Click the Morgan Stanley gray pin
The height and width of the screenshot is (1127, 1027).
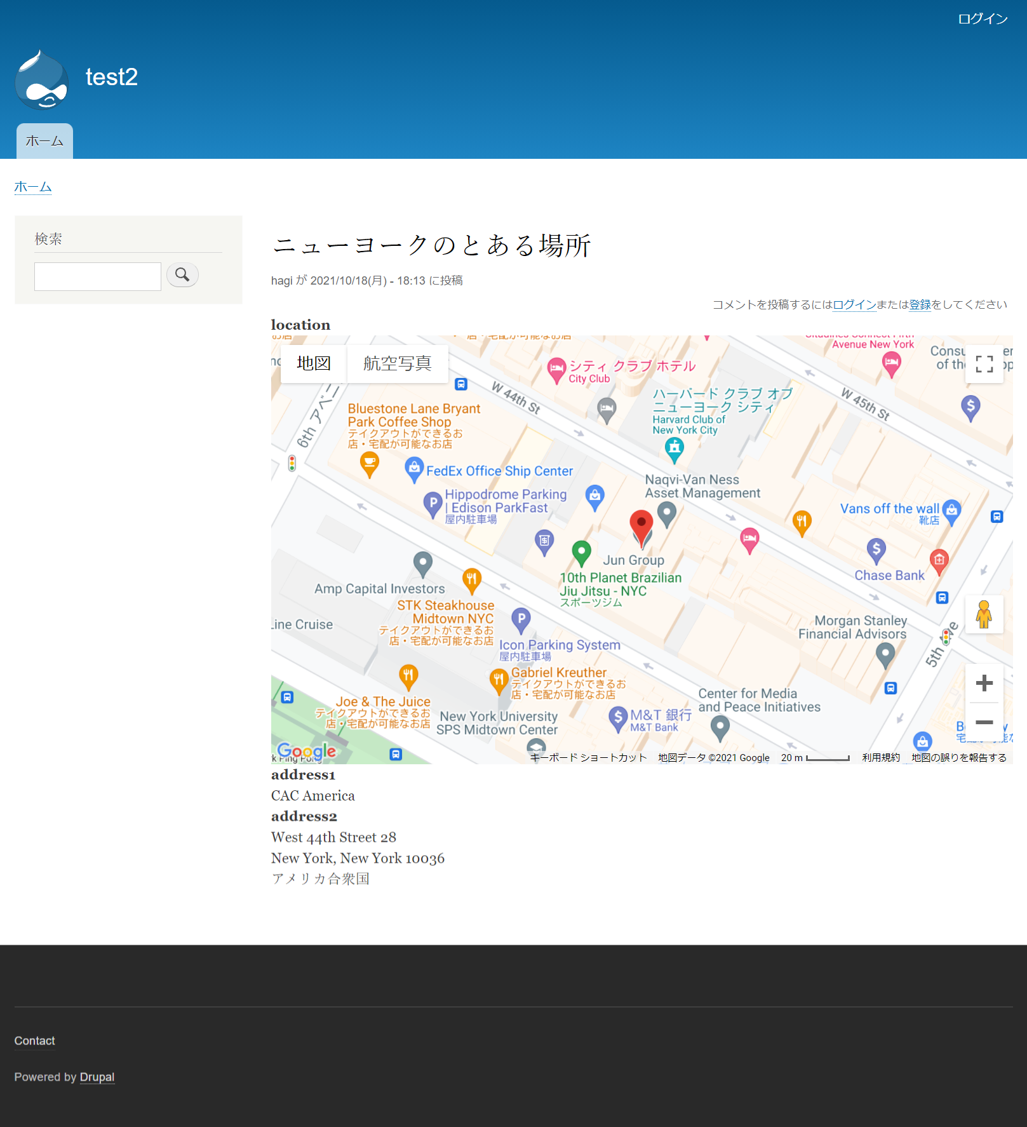point(885,656)
